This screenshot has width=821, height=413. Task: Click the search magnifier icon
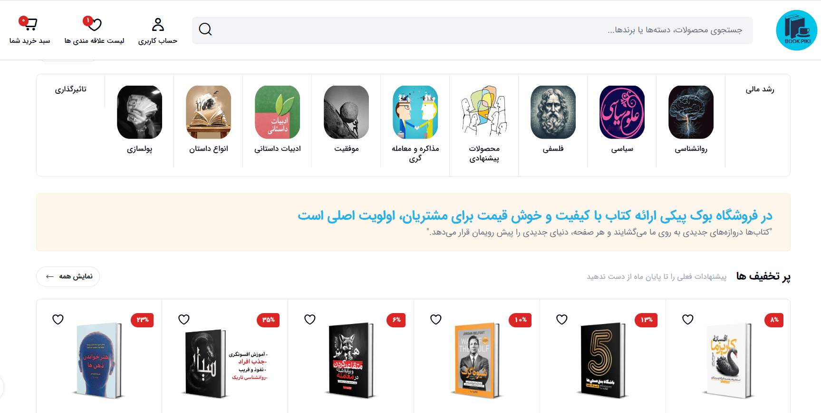(x=205, y=29)
